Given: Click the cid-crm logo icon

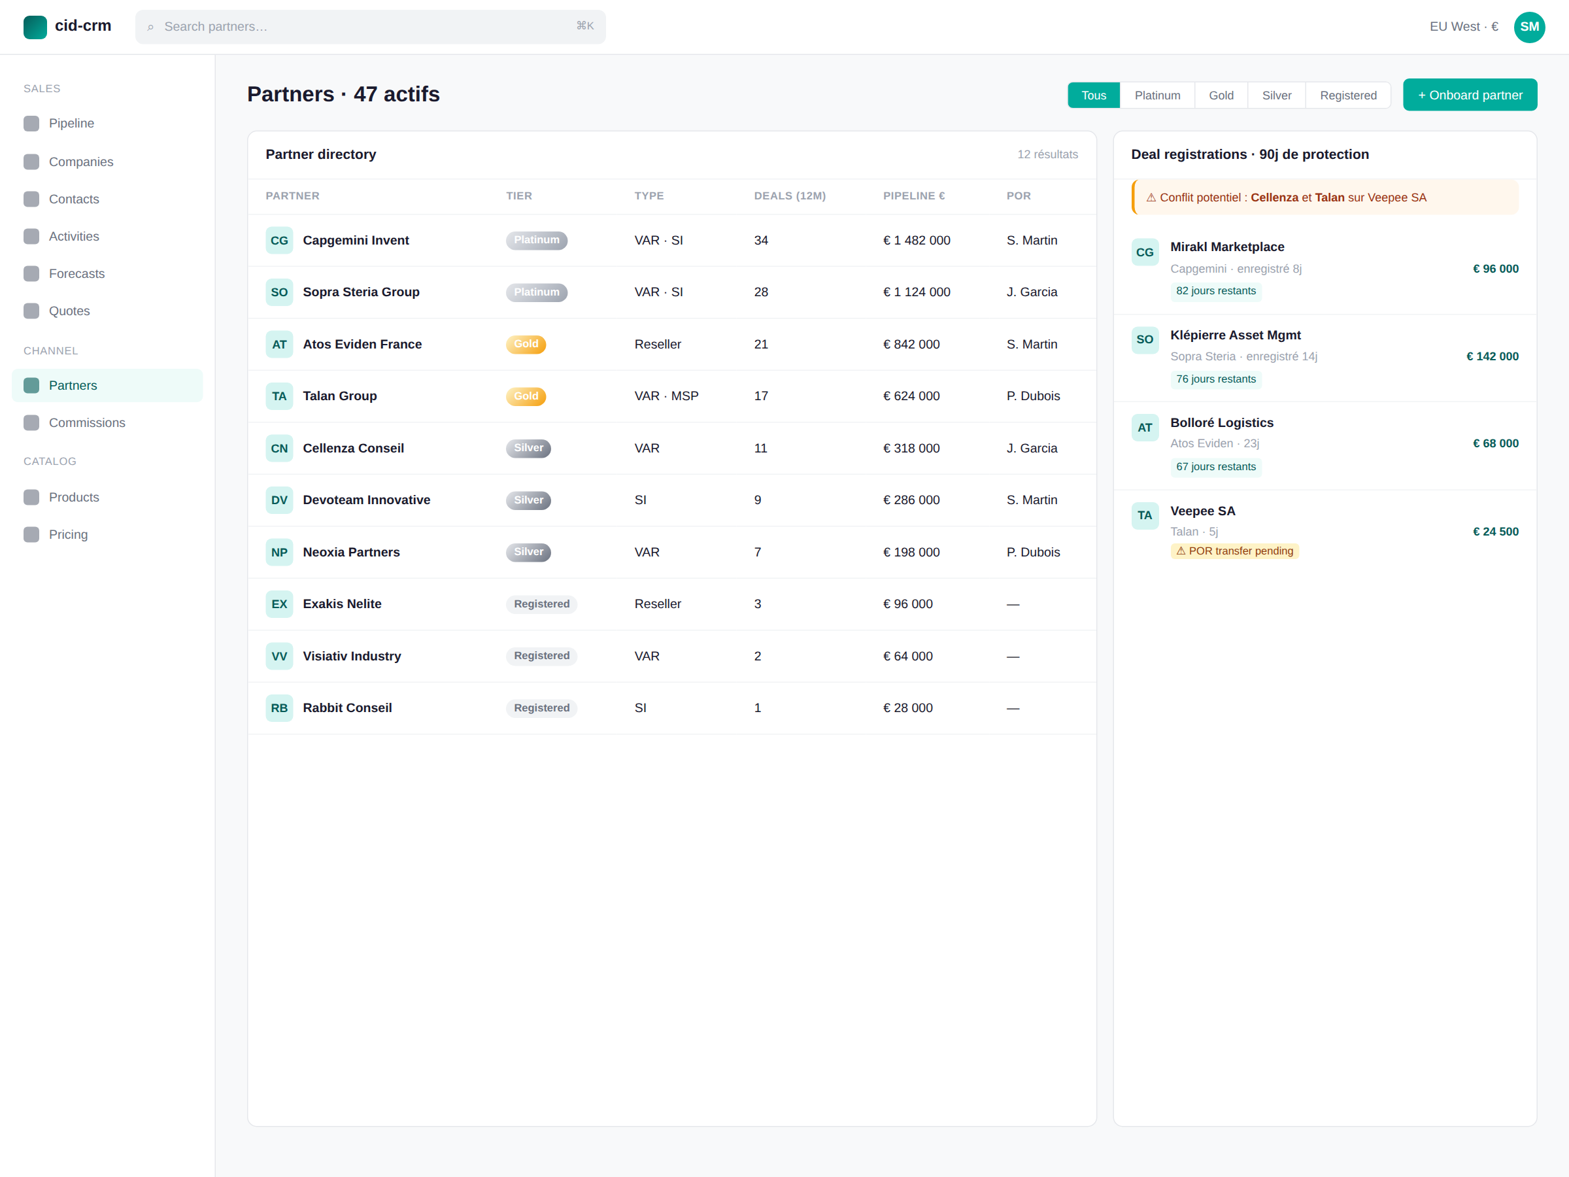Looking at the screenshot, I should click(35, 26).
